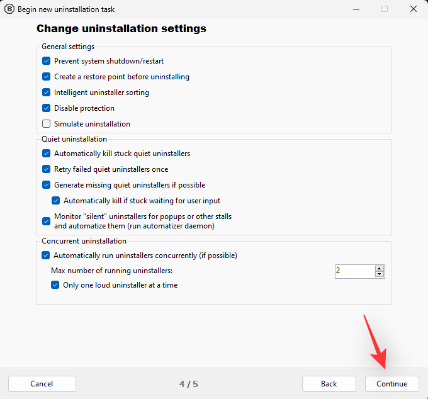Image resolution: width=428 pixels, height=399 pixels.
Task: Toggle Monitor silent uninstallers automatizer daemon checkbox
Action: tap(46, 221)
